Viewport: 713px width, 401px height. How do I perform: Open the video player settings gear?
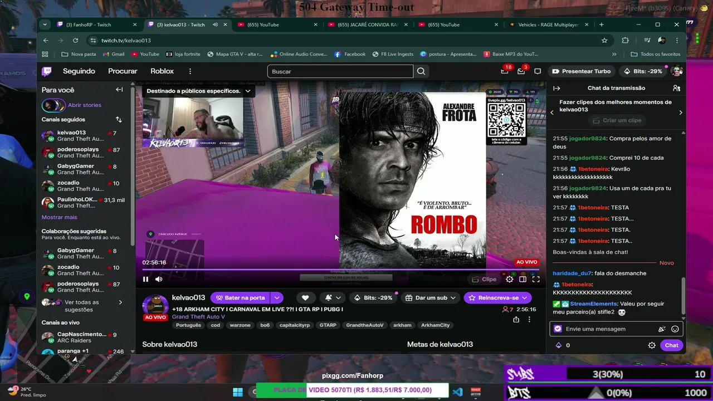510,279
